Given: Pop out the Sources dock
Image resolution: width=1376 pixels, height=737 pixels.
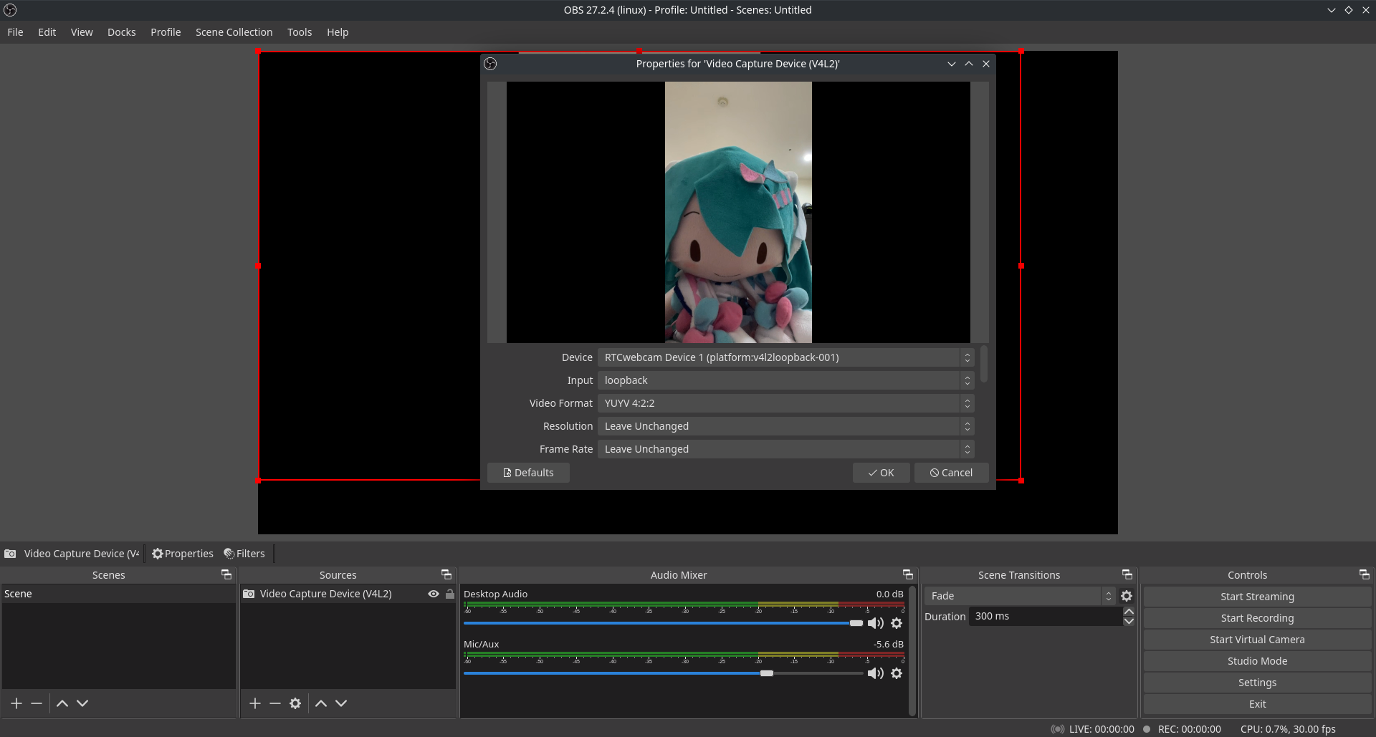Looking at the screenshot, I should pos(446,574).
